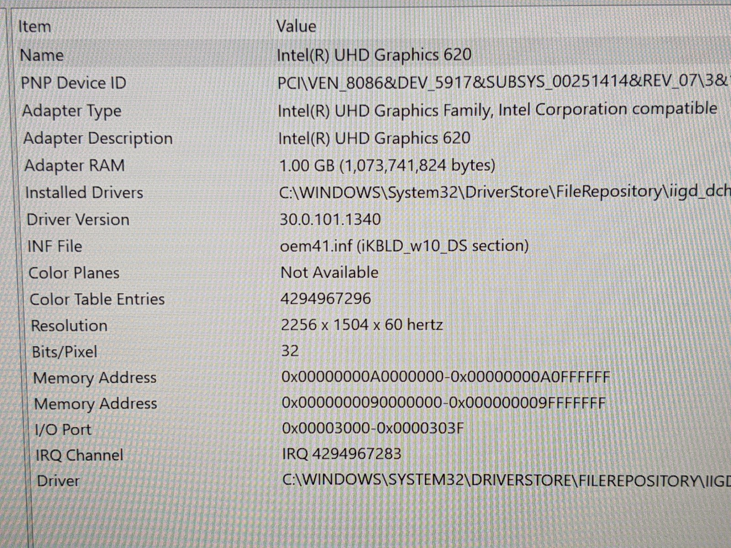
Task: Select the Adapter Description value text
Action: 374,138
